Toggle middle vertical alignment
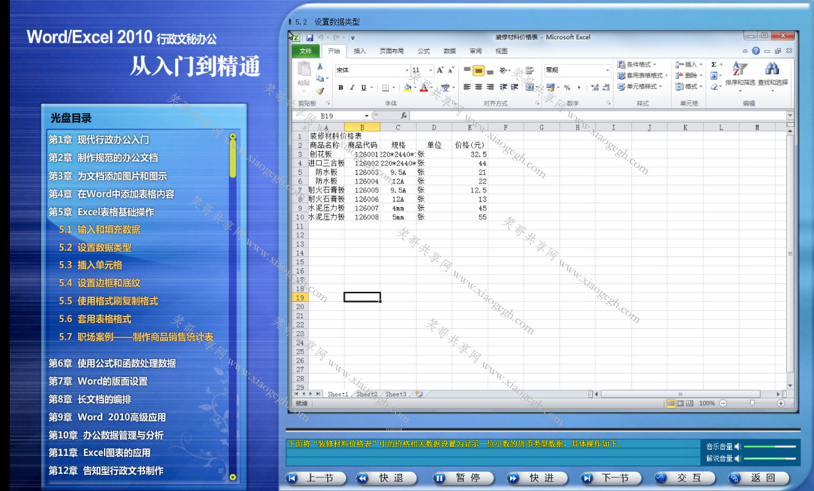This screenshot has height=491, width=814. point(479,70)
